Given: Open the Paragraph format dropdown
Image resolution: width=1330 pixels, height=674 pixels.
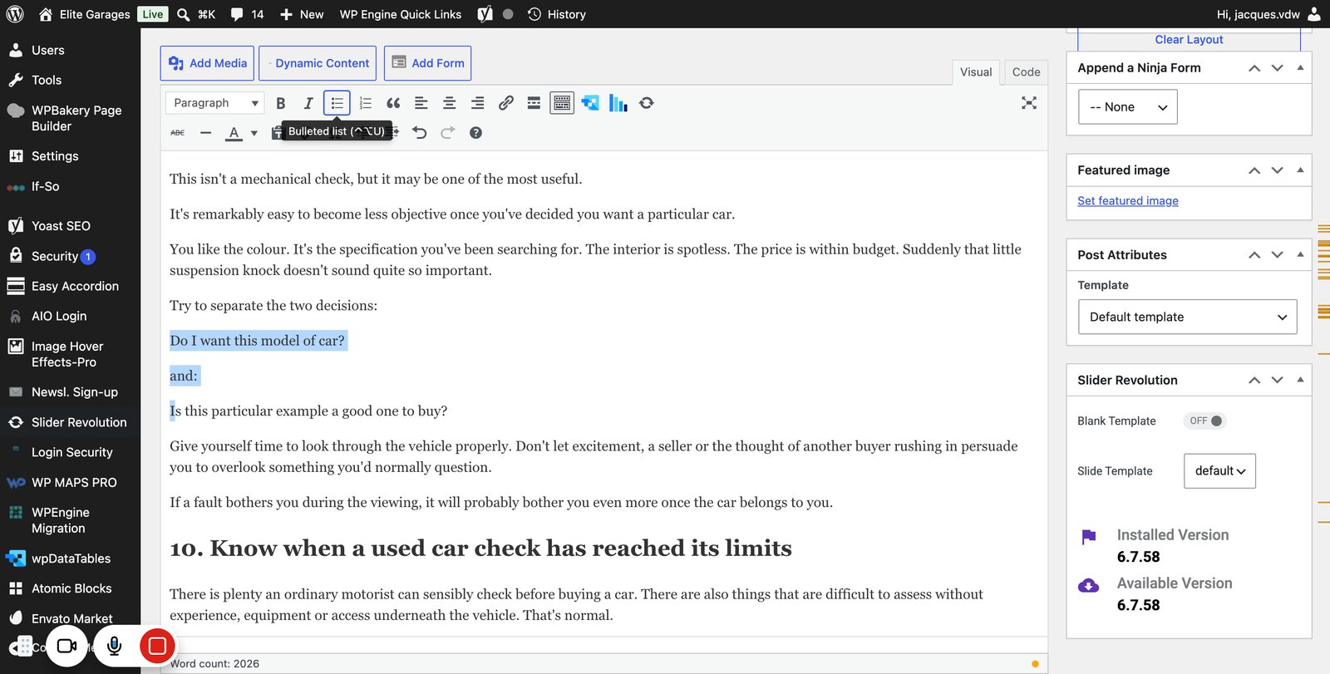Looking at the screenshot, I should point(215,103).
